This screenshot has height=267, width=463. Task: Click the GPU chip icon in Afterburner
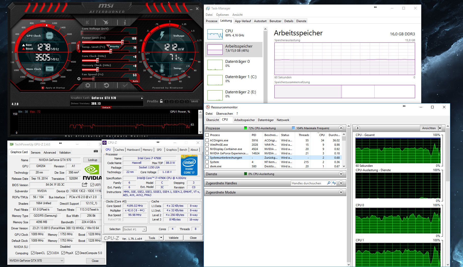tap(49, 36)
